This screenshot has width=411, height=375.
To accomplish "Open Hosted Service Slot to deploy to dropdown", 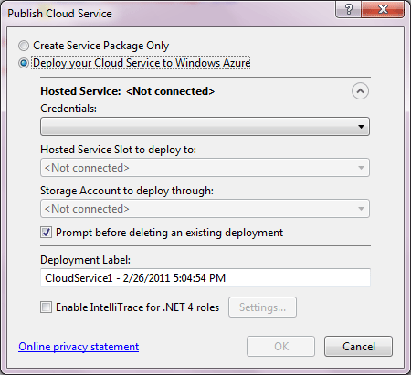I will pos(205,168).
